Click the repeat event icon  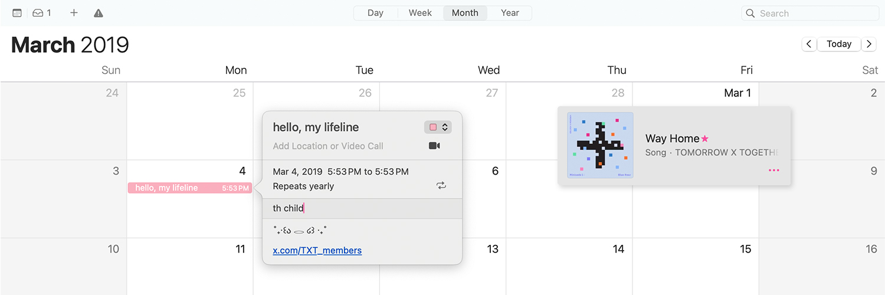pos(441,186)
